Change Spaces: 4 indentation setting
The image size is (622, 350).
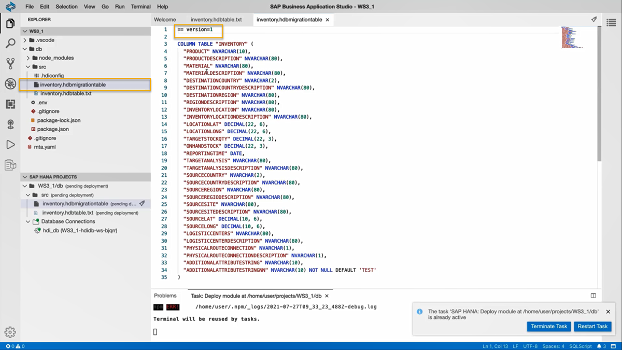[x=553, y=346]
